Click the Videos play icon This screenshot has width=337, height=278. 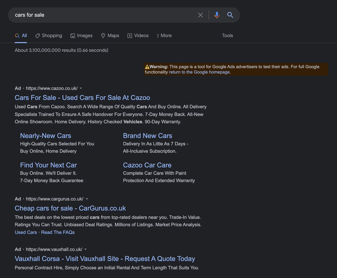click(130, 36)
